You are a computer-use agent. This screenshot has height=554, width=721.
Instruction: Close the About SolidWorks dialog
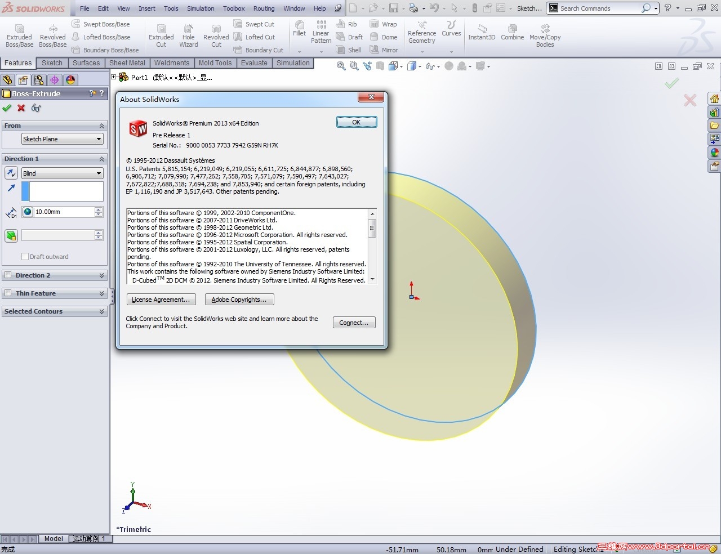[x=371, y=97]
